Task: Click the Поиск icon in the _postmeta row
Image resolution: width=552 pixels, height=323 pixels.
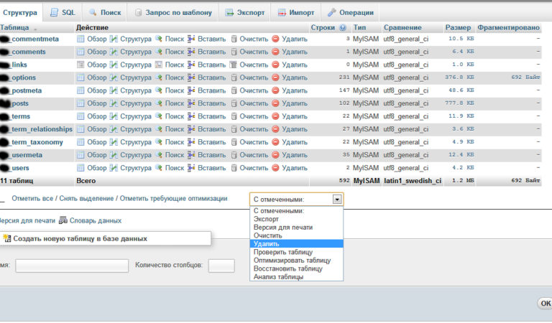Action: (x=158, y=90)
